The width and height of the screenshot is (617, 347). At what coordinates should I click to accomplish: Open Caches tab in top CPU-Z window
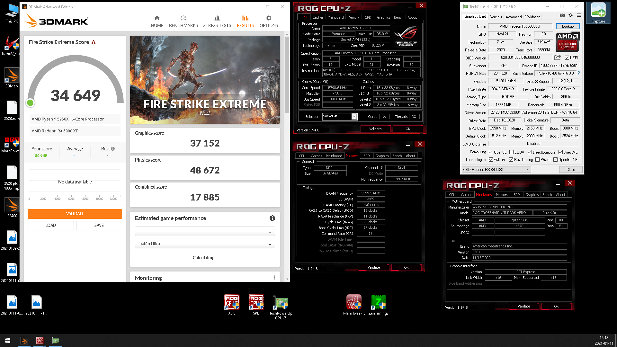click(x=318, y=17)
